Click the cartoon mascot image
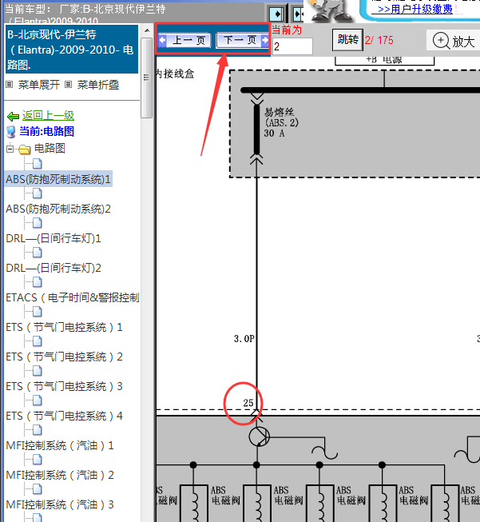This screenshot has height=522, width=480. [x=331, y=11]
